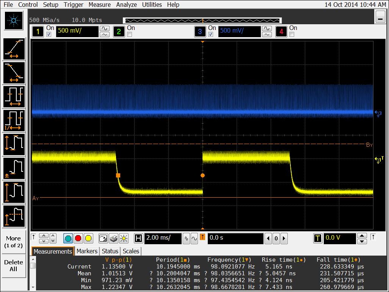Disable channel 1 On checkbox
The width and height of the screenshot is (389, 292).
coord(49,35)
